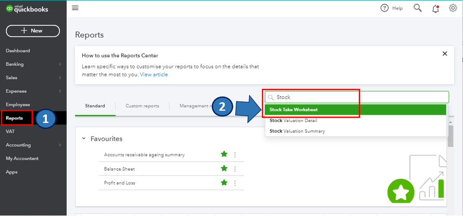
Task: Click the report search field
Action: [357, 97]
